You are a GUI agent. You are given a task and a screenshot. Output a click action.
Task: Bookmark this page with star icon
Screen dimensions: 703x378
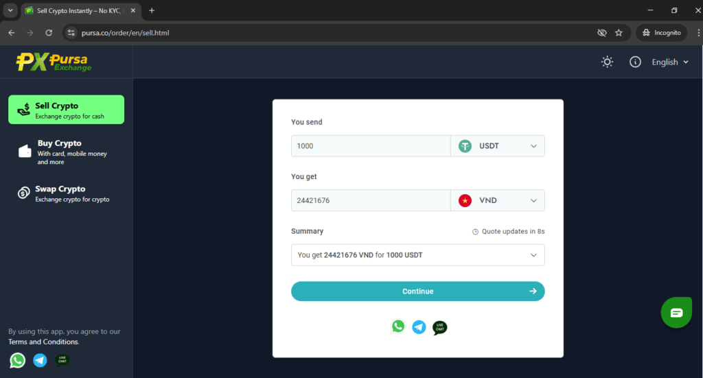click(619, 33)
